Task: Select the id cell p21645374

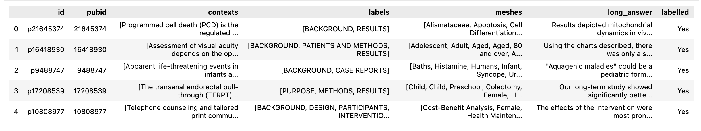Action: [46, 29]
